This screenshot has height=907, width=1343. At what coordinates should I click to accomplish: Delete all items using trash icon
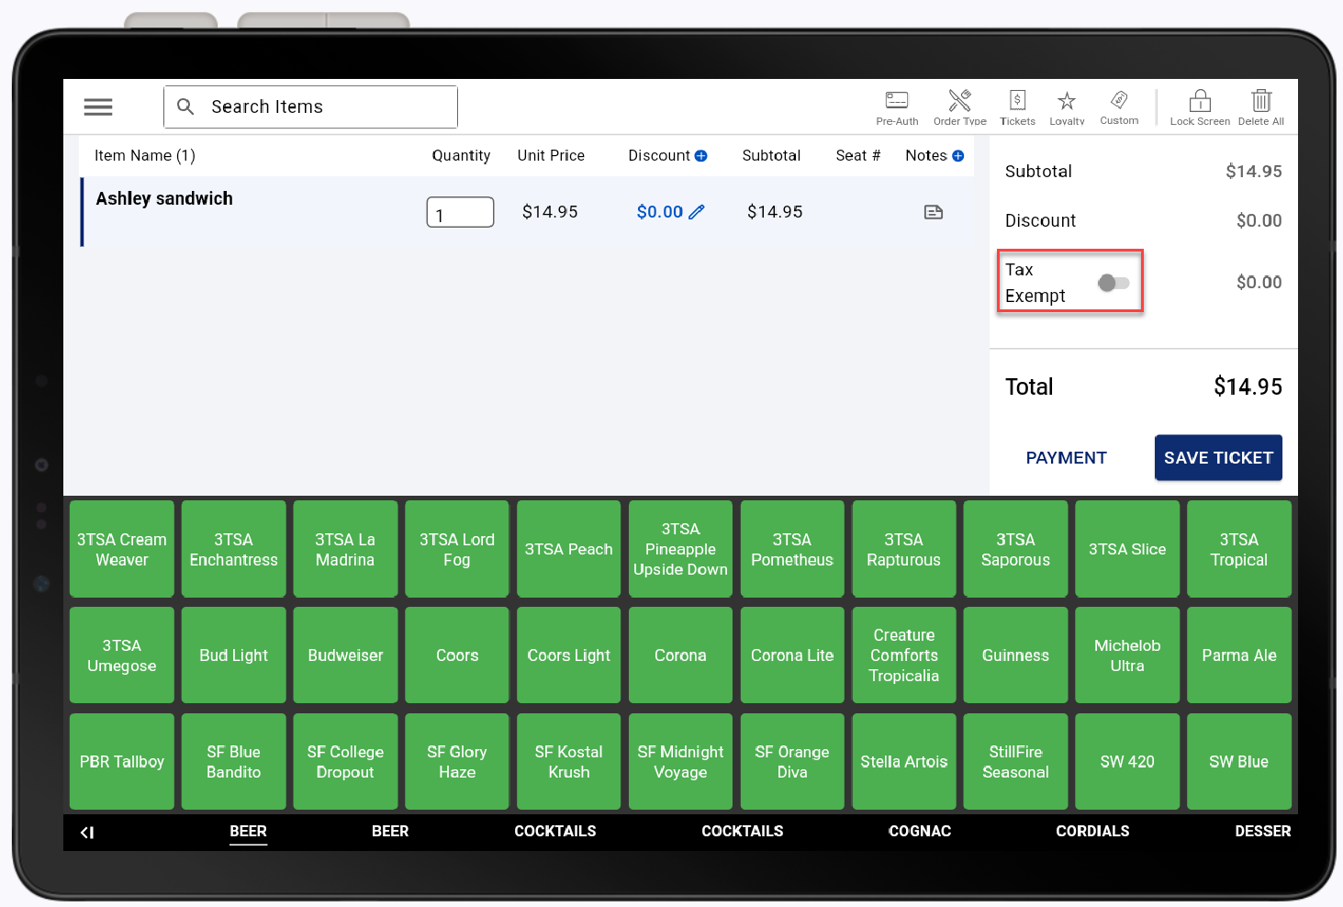point(1261,101)
